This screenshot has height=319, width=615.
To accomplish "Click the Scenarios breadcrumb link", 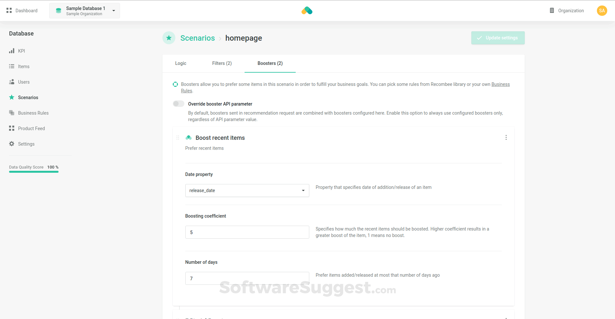I will 197,38.
